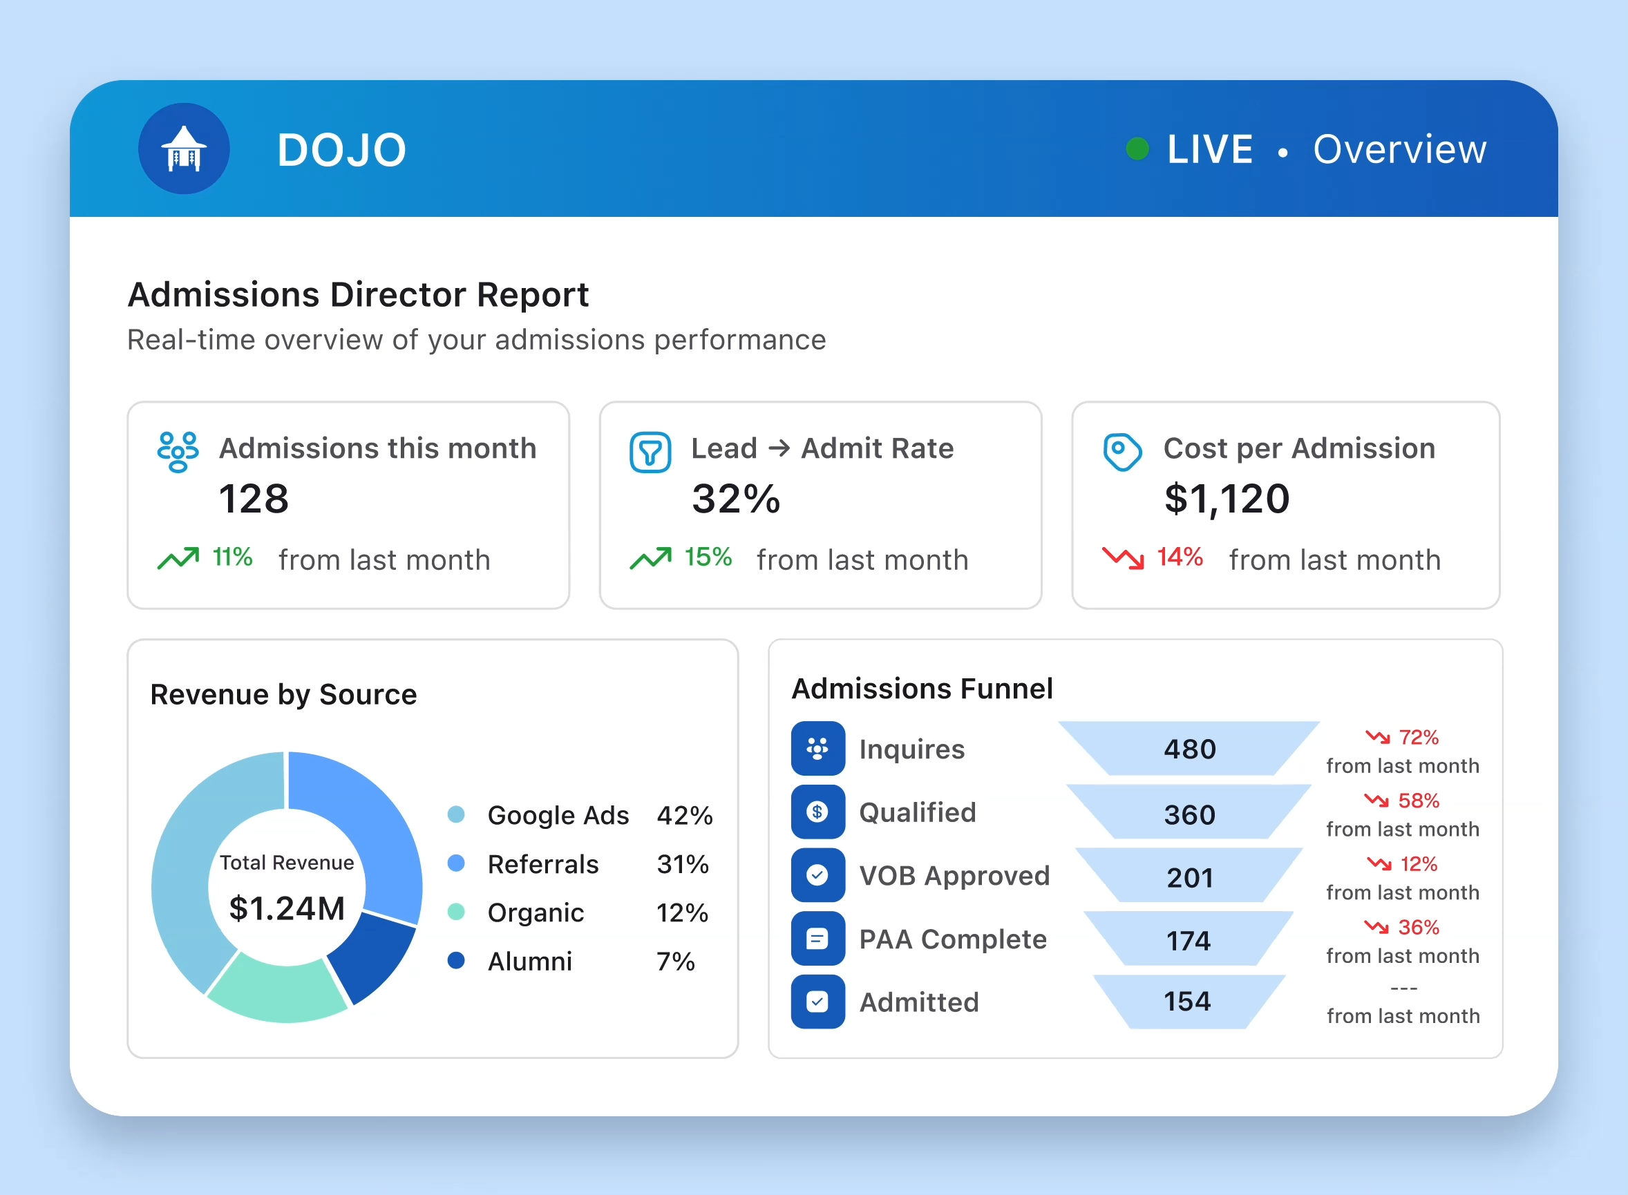
Task: Open the Overview tab in header
Action: tap(1399, 150)
